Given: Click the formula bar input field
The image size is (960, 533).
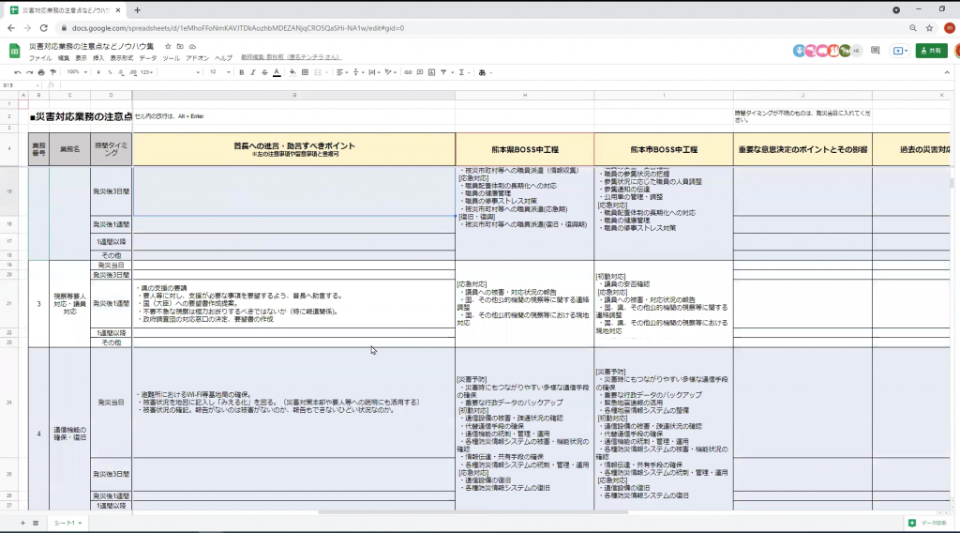Looking at the screenshot, I should click(469, 85).
